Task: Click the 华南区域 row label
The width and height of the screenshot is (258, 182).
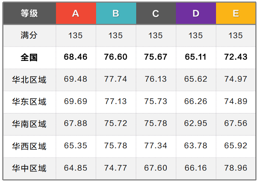Action: click(29, 124)
